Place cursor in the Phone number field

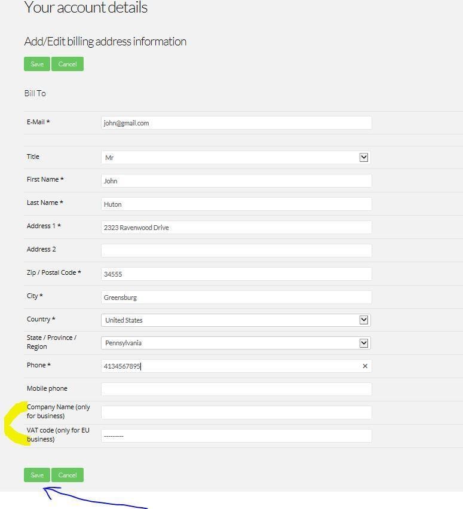coord(230,366)
